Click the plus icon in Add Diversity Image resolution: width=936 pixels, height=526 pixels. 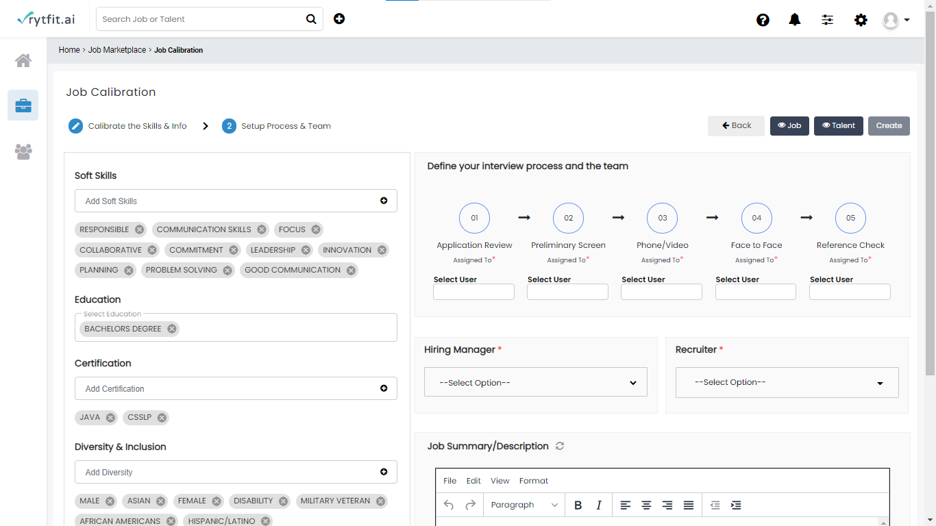384,472
